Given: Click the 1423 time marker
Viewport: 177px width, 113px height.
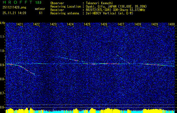Looking at the screenshot, I should click(x=53, y=24).
